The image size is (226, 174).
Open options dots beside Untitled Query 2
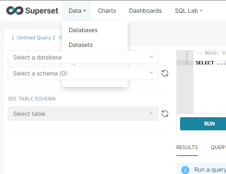pyautogui.click(x=13, y=38)
